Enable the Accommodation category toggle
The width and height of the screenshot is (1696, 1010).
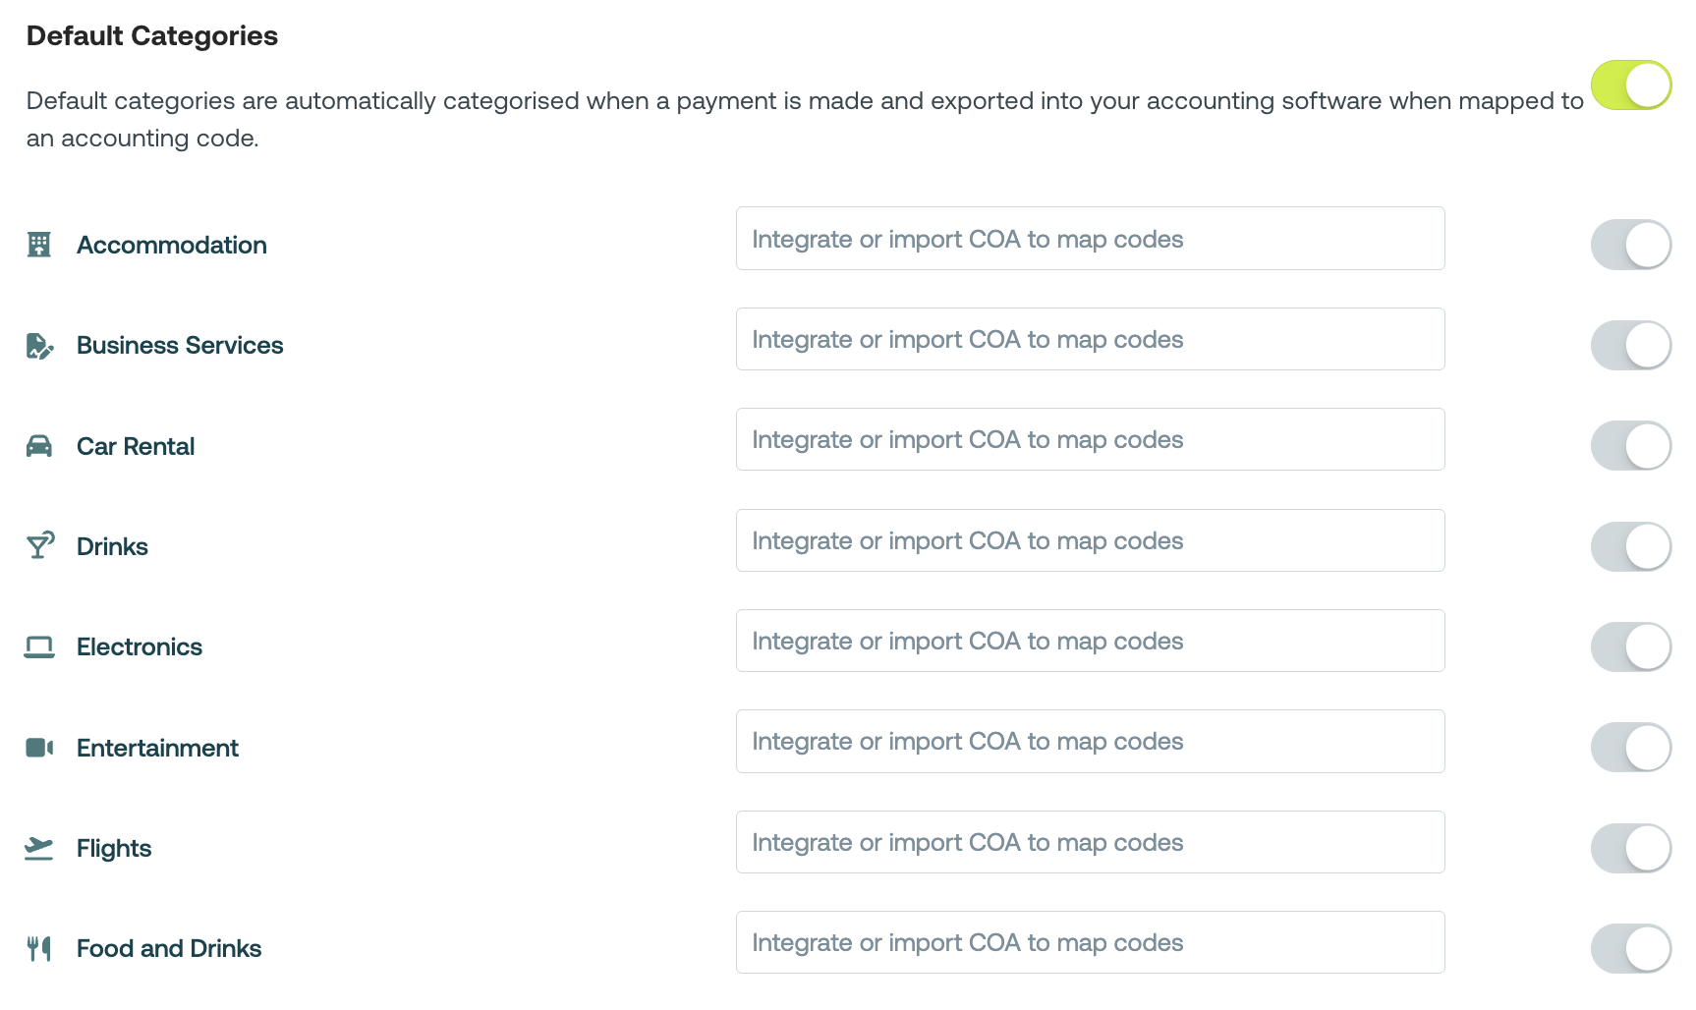(x=1630, y=245)
